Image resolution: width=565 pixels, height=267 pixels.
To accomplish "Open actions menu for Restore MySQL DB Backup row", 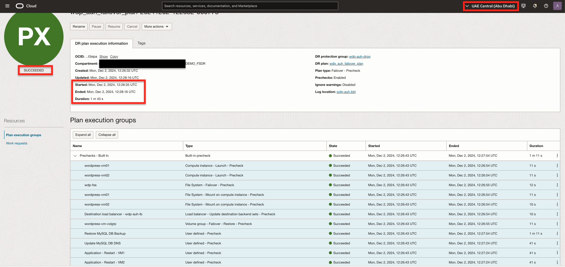I will pyautogui.click(x=557, y=234).
